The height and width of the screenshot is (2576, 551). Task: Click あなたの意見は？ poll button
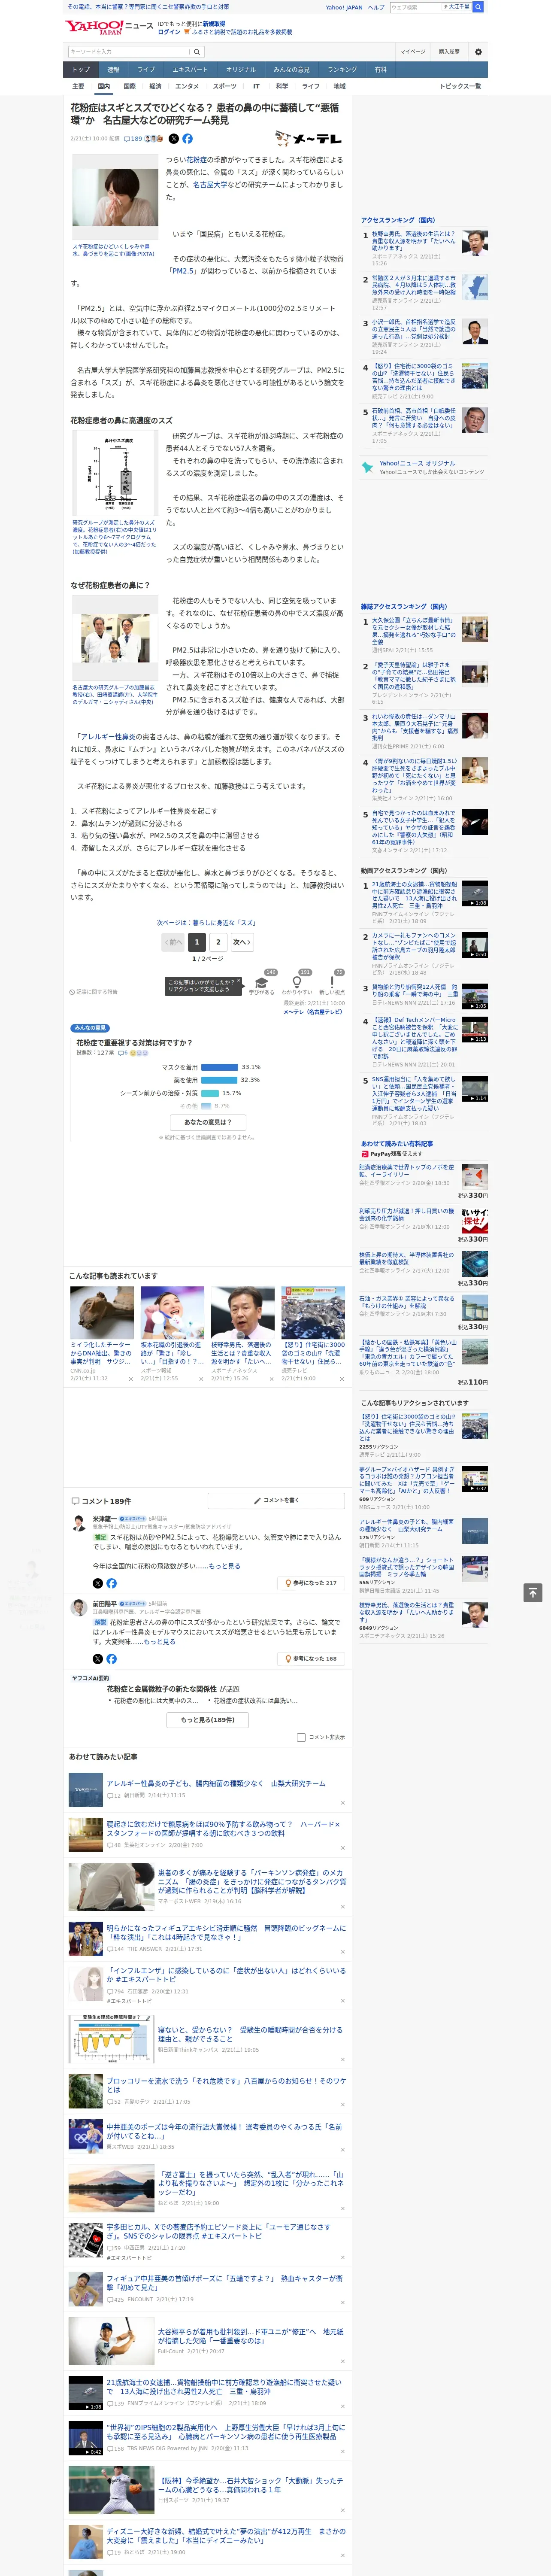[x=208, y=1122]
